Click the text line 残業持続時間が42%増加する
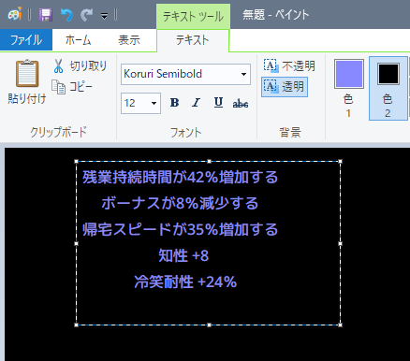The width and height of the screenshot is (410, 361). coord(180,177)
